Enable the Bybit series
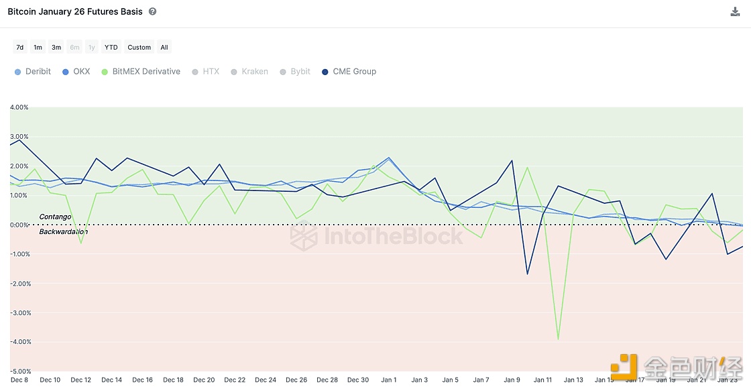 point(294,72)
